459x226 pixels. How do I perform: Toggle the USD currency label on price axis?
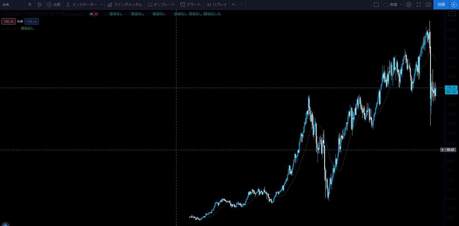452,13
